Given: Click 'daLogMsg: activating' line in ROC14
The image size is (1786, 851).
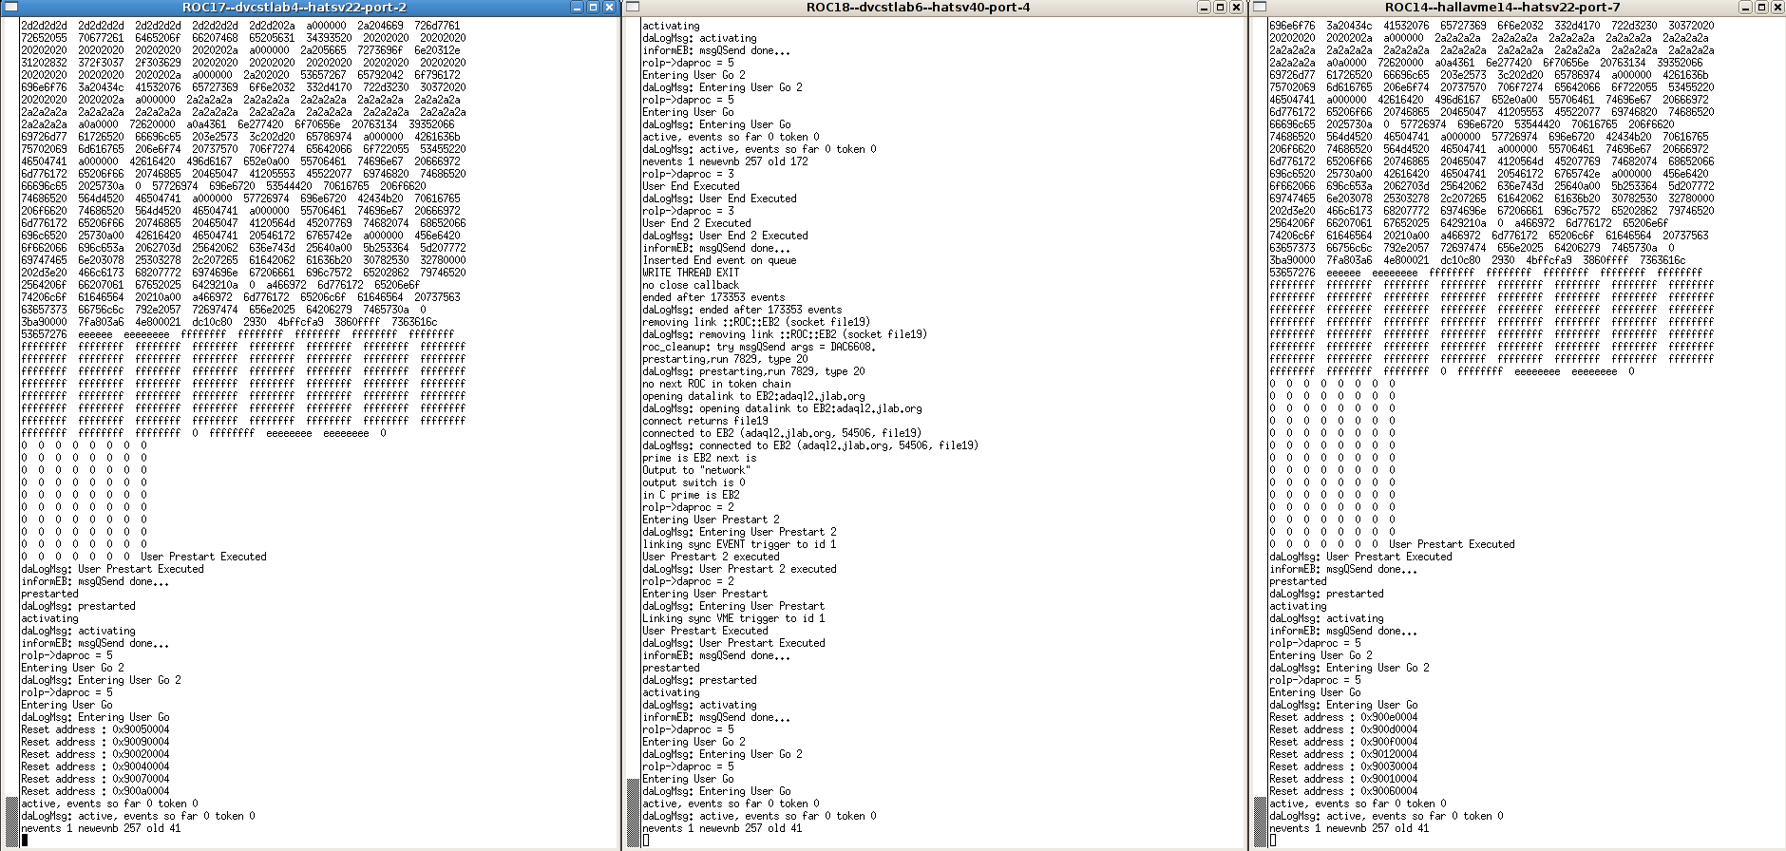Looking at the screenshot, I should [1326, 618].
